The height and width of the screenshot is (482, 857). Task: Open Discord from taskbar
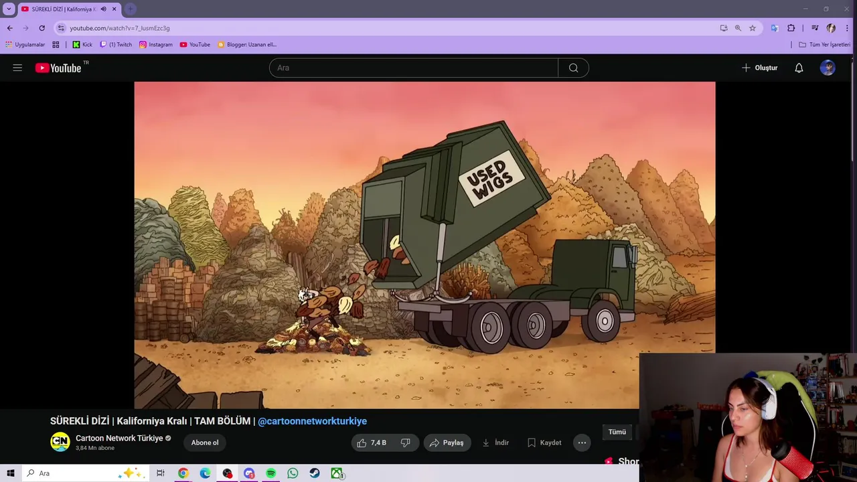click(x=249, y=473)
